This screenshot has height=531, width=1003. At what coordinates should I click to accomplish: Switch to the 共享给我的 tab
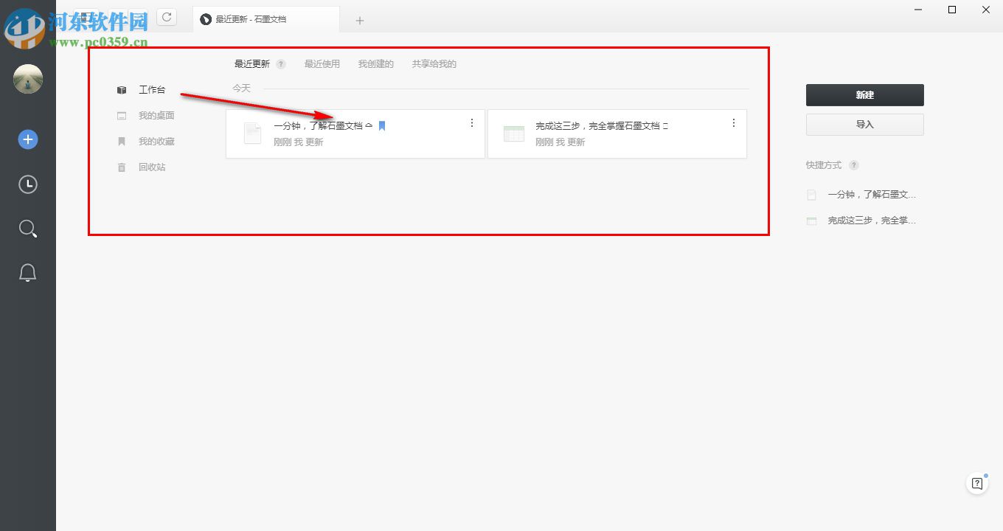click(434, 64)
